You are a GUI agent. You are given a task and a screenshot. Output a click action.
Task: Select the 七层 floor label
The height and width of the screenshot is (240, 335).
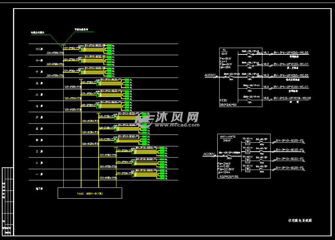click(39, 106)
